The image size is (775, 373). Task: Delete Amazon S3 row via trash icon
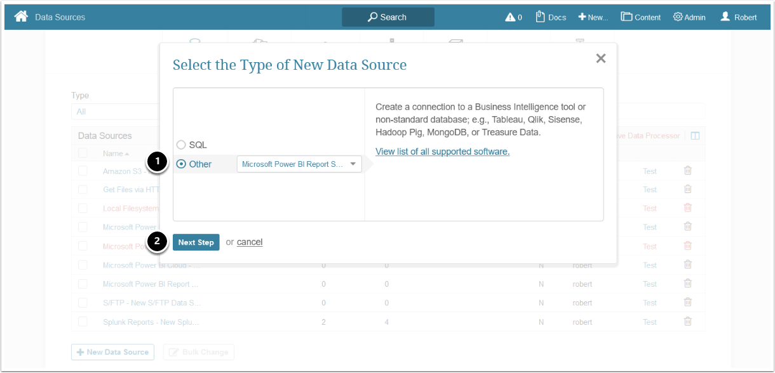687,171
